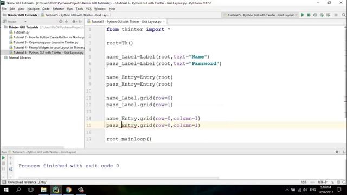Click horizontal scrollbar in Run output
This screenshot has width=347, height=195.
tap(119, 178)
